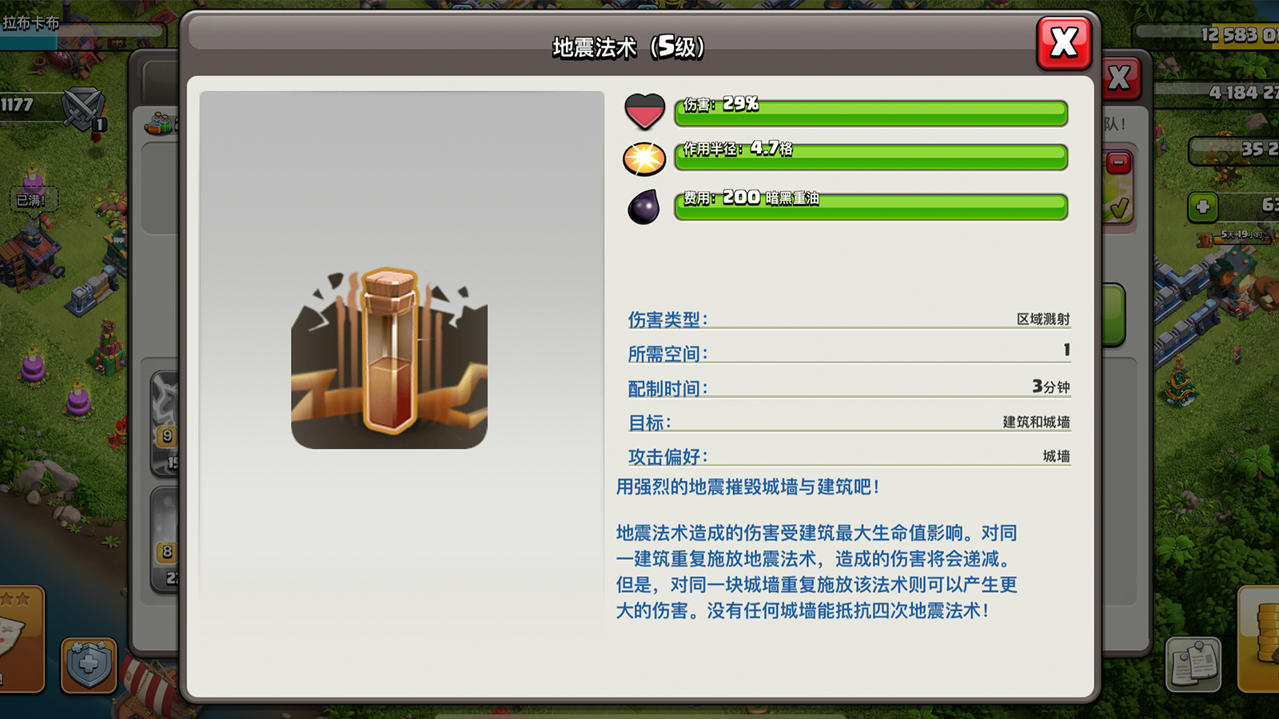Image resolution: width=1279 pixels, height=719 pixels.
Task: Click the 伤害类型 row
Action: click(x=848, y=319)
